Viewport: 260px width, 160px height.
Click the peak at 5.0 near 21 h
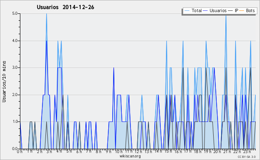point(226,16)
